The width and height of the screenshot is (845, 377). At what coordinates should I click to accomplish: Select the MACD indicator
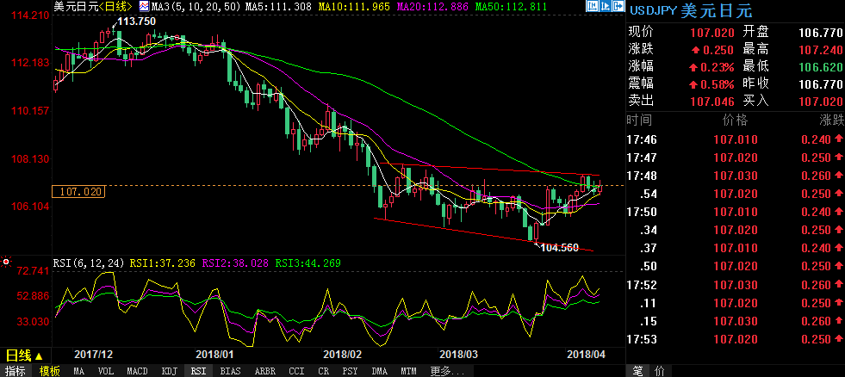137,371
